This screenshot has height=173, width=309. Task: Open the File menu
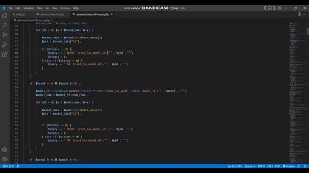point(11,8)
